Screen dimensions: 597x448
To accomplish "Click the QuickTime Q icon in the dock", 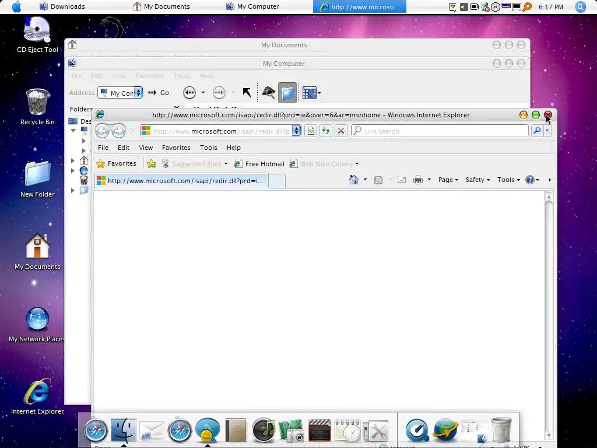I will pos(417,430).
